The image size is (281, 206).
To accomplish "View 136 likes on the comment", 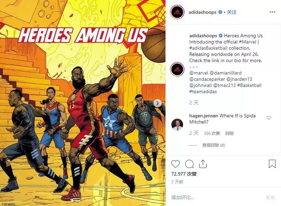I will [212, 133].
